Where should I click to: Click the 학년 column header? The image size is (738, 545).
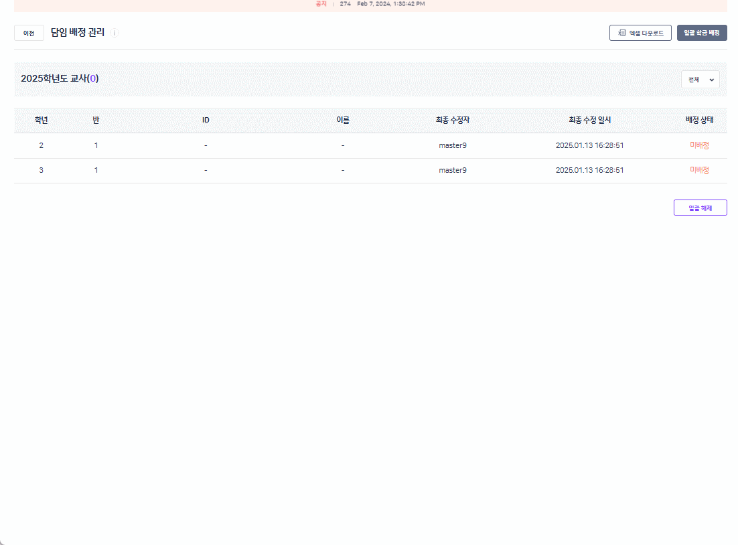[x=41, y=121]
